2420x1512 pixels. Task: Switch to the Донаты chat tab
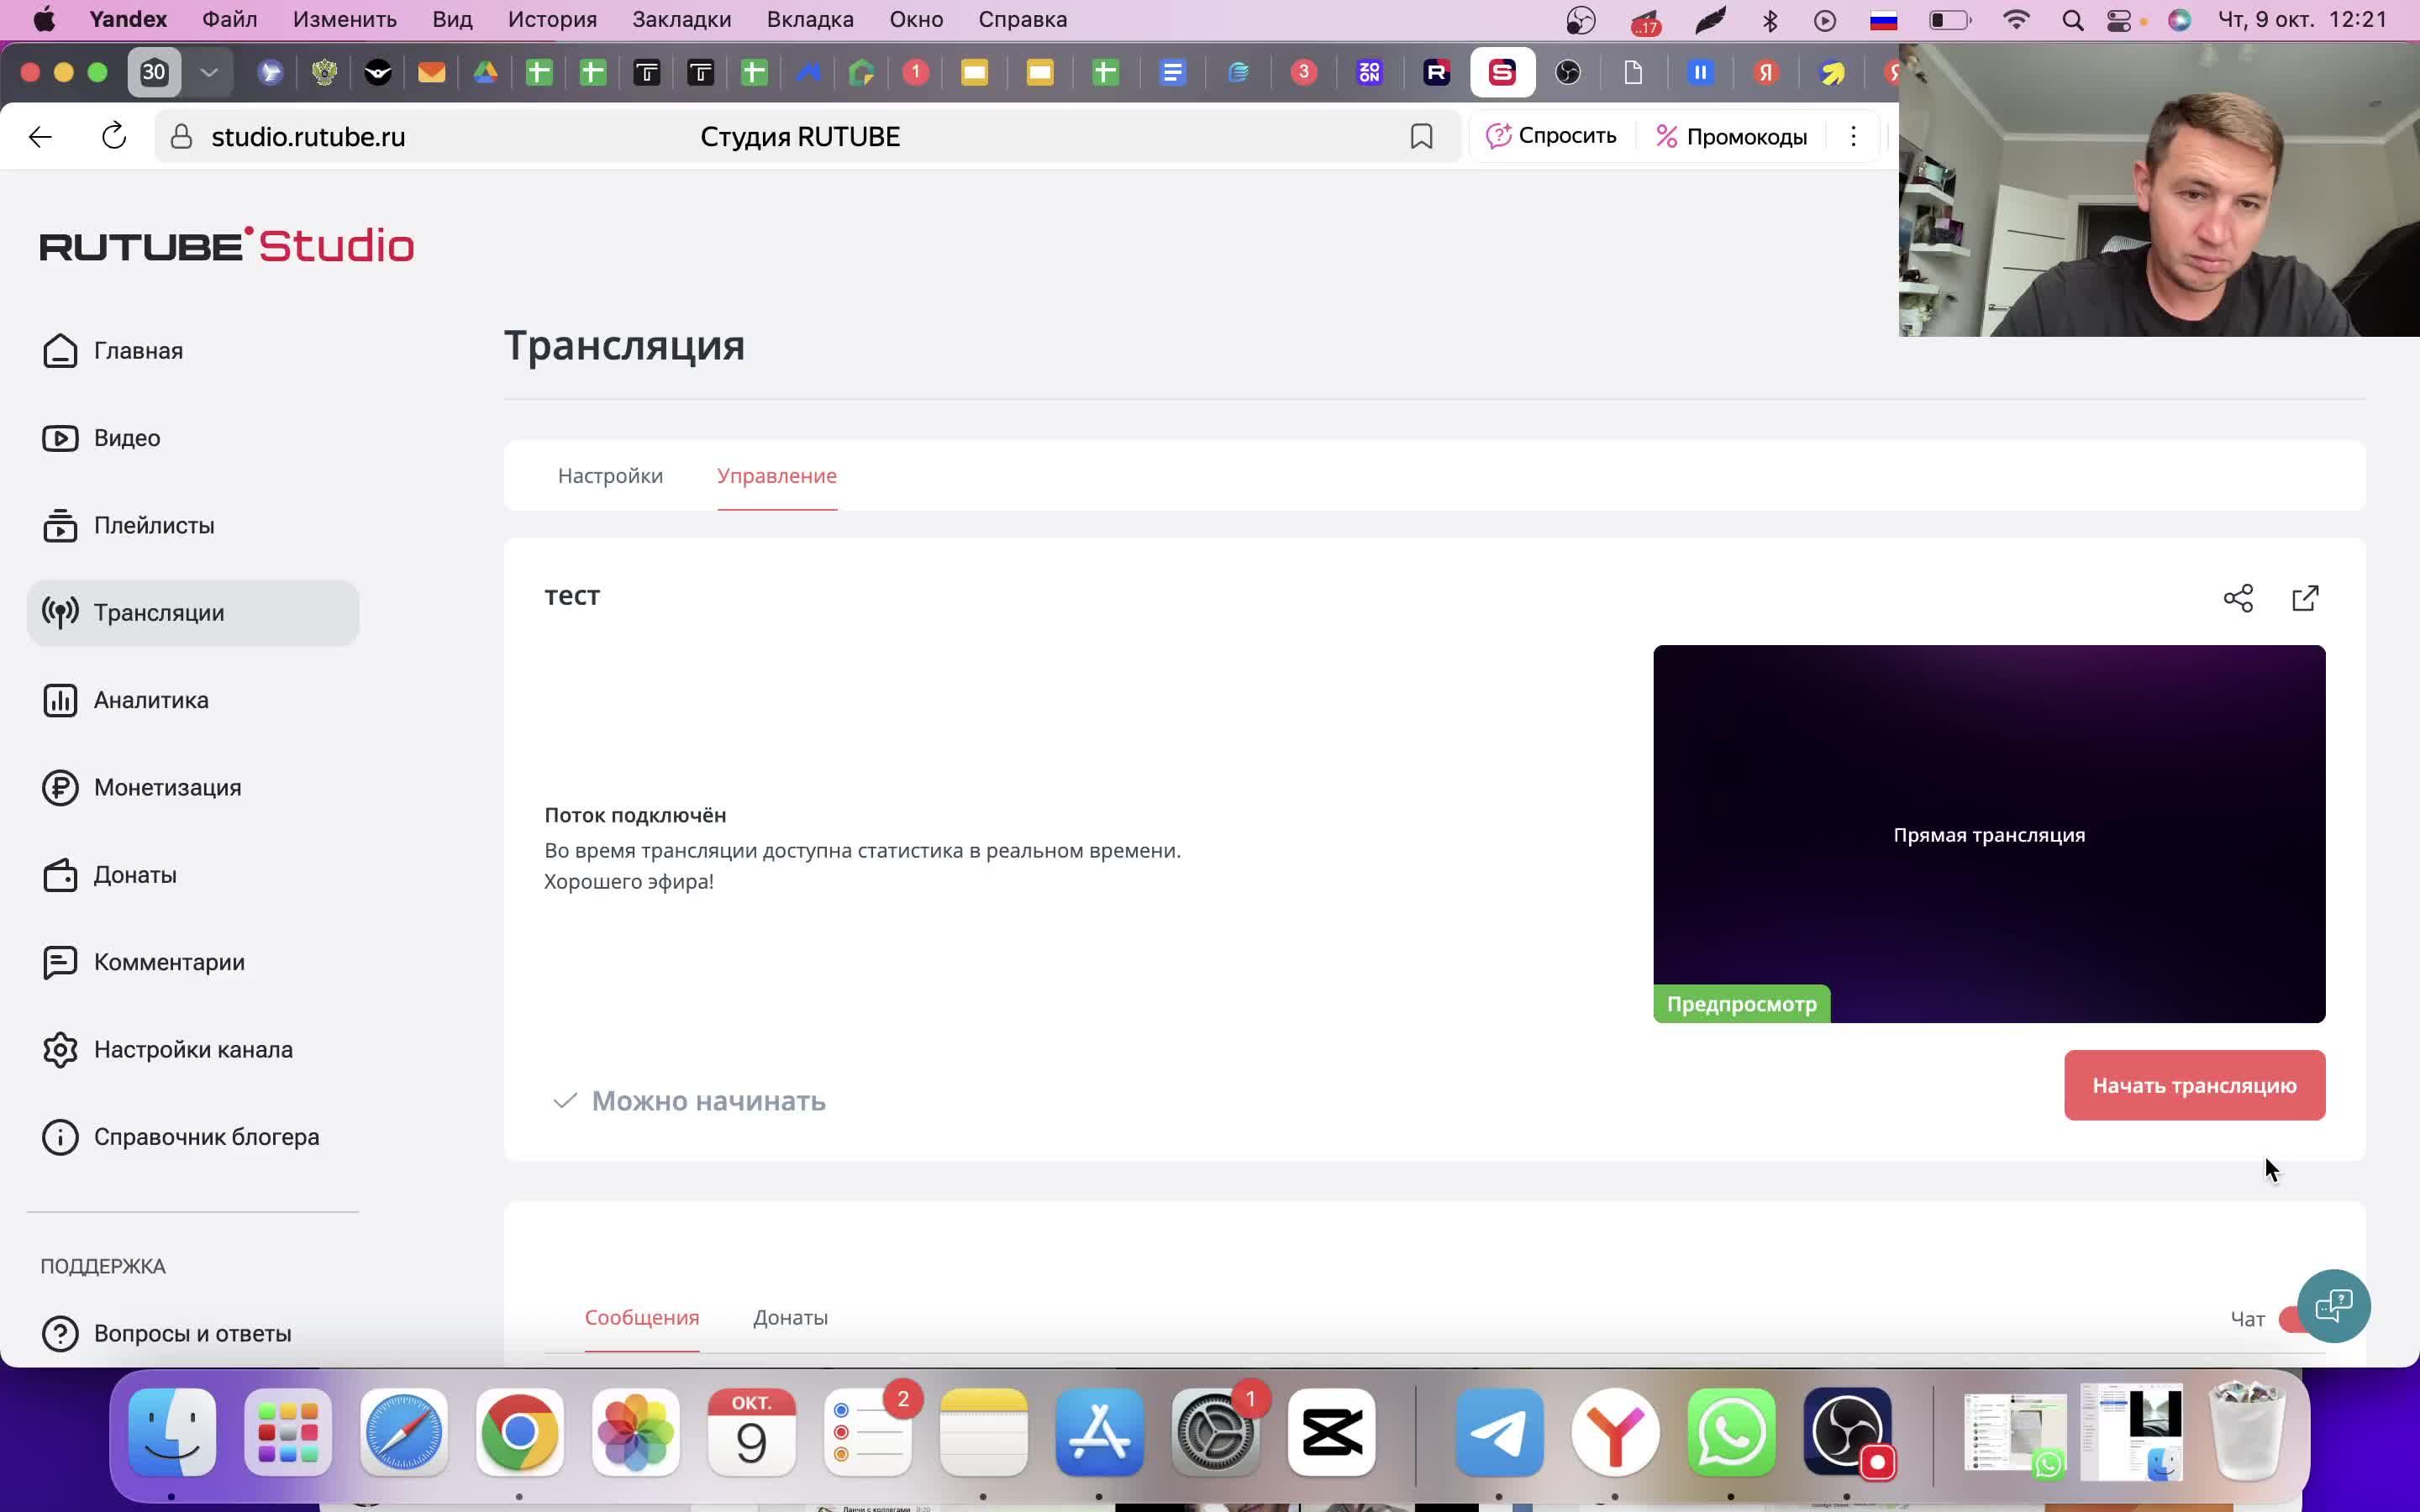point(790,1318)
